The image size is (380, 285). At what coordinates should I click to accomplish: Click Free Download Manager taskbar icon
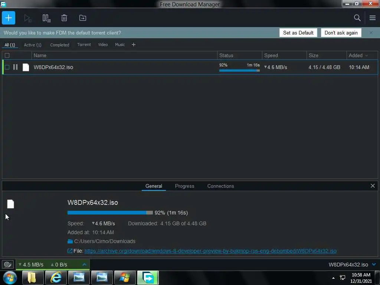[148, 278]
